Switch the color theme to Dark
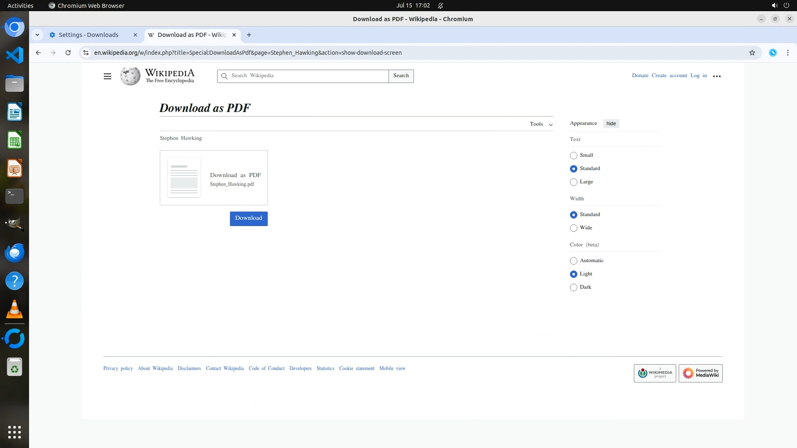This screenshot has width=797, height=448. pyautogui.click(x=574, y=287)
